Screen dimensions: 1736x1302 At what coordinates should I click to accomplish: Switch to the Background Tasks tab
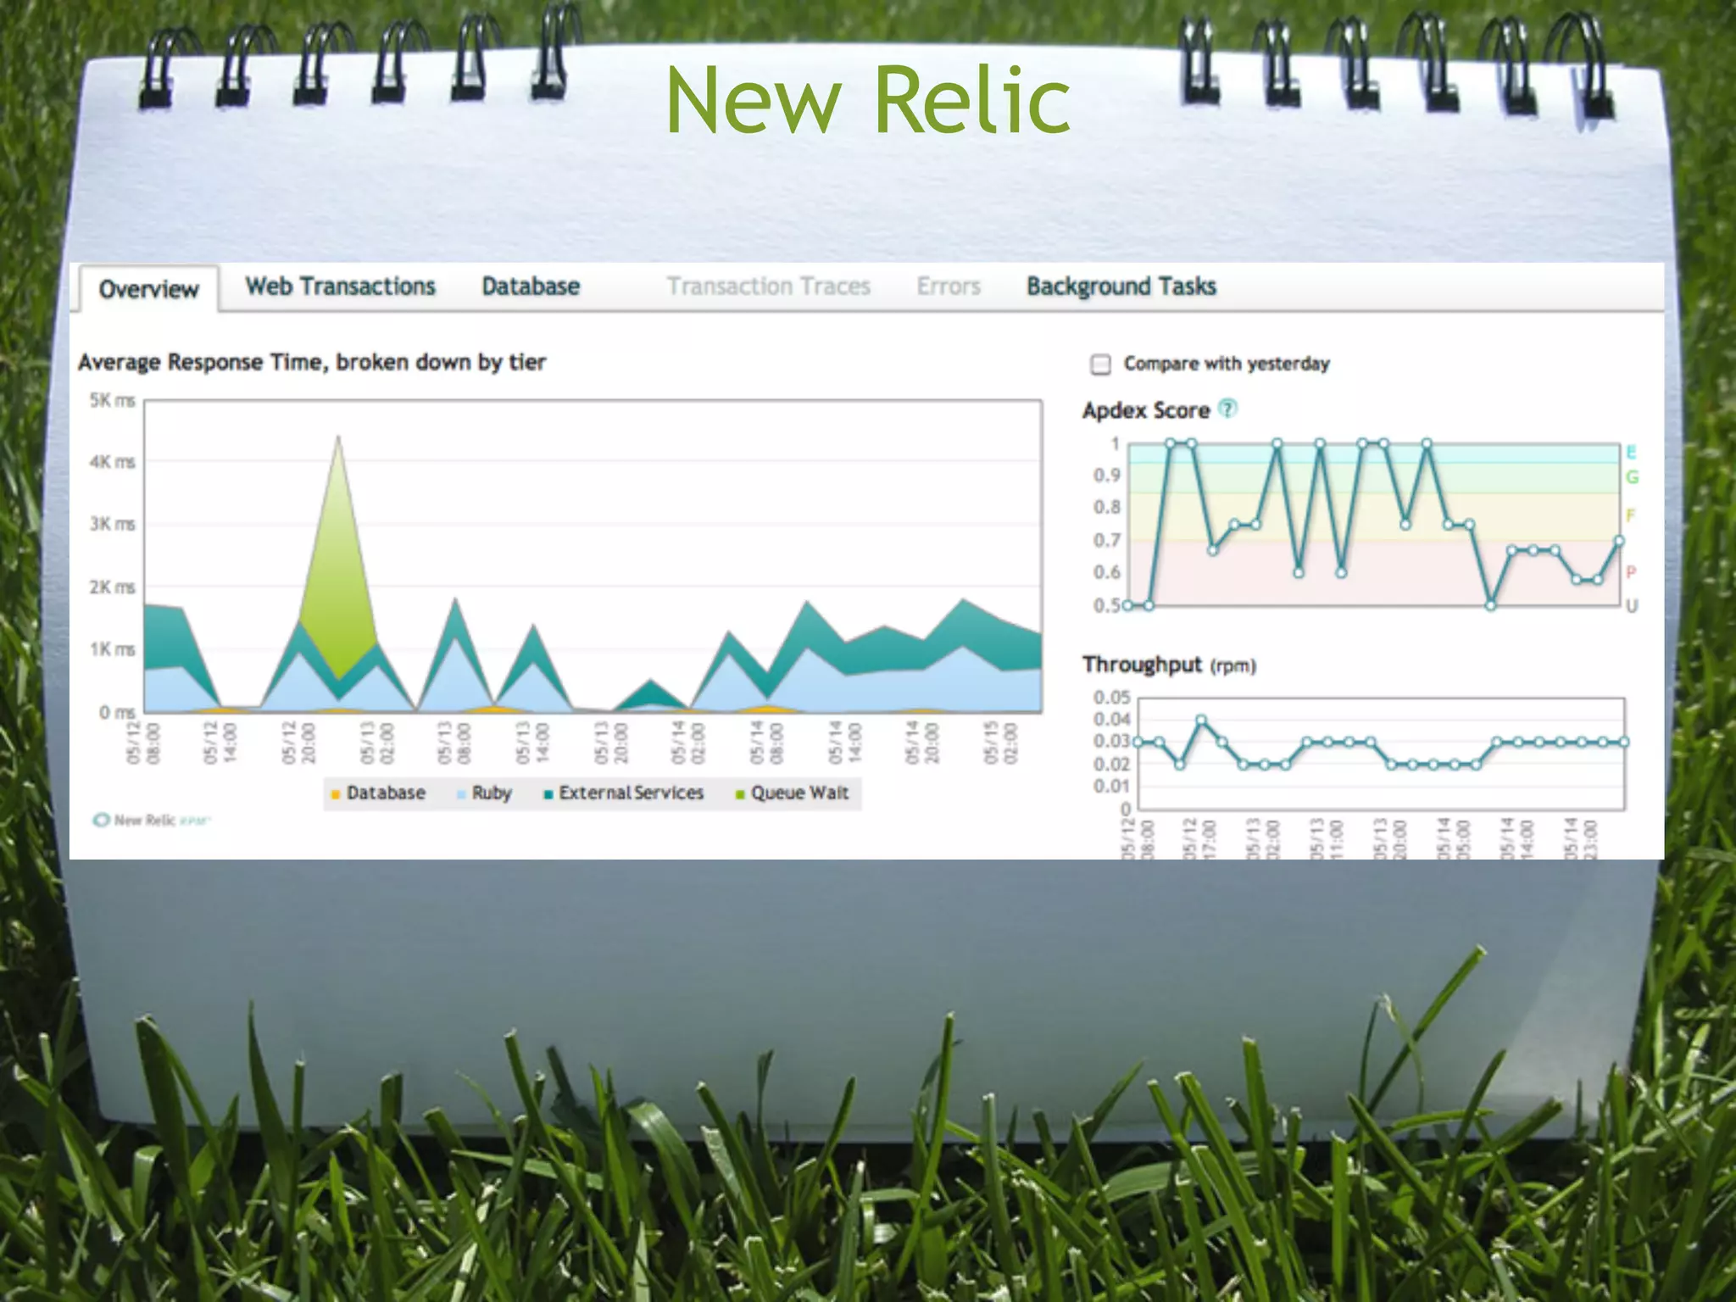click(x=1121, y=287)
